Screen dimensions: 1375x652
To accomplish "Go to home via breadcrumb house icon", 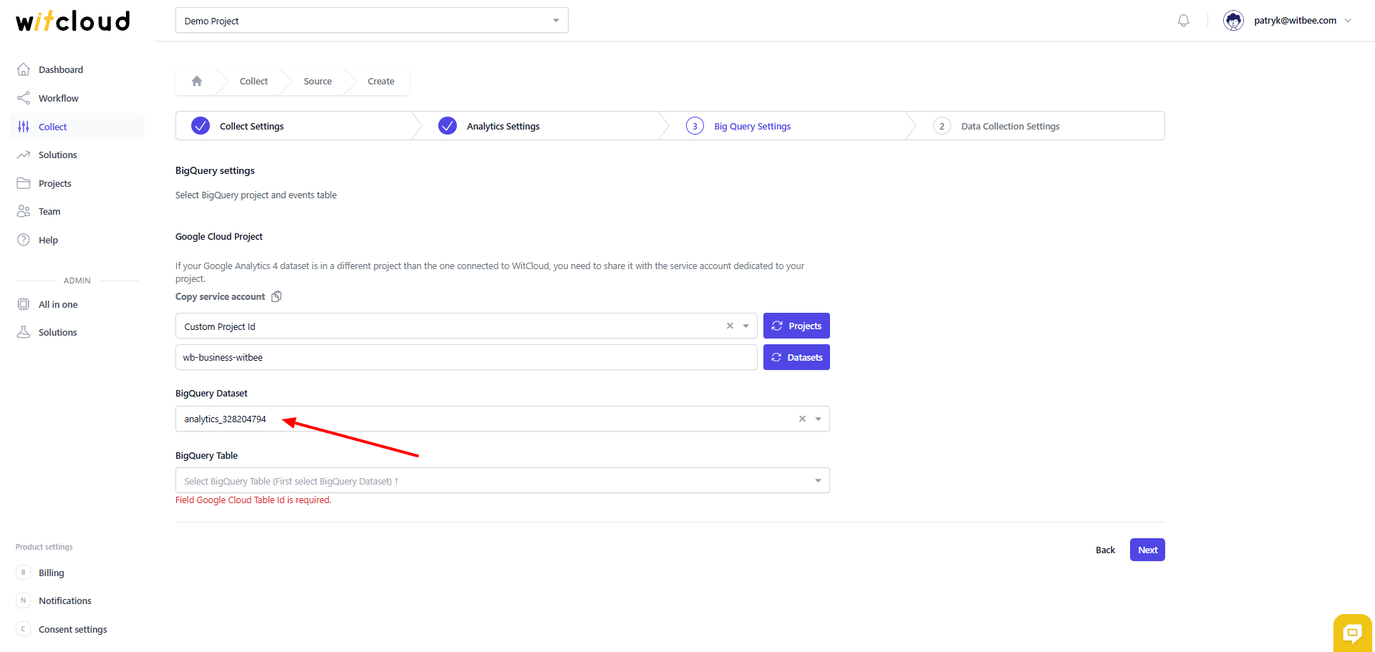I will [197, 81].
